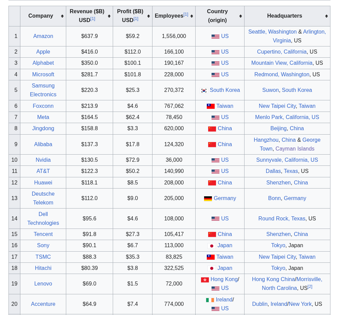The height and width of the screenshot is (315, 343).
Task: Follow the Round Rock, Texas link
Action: (282, 218)
